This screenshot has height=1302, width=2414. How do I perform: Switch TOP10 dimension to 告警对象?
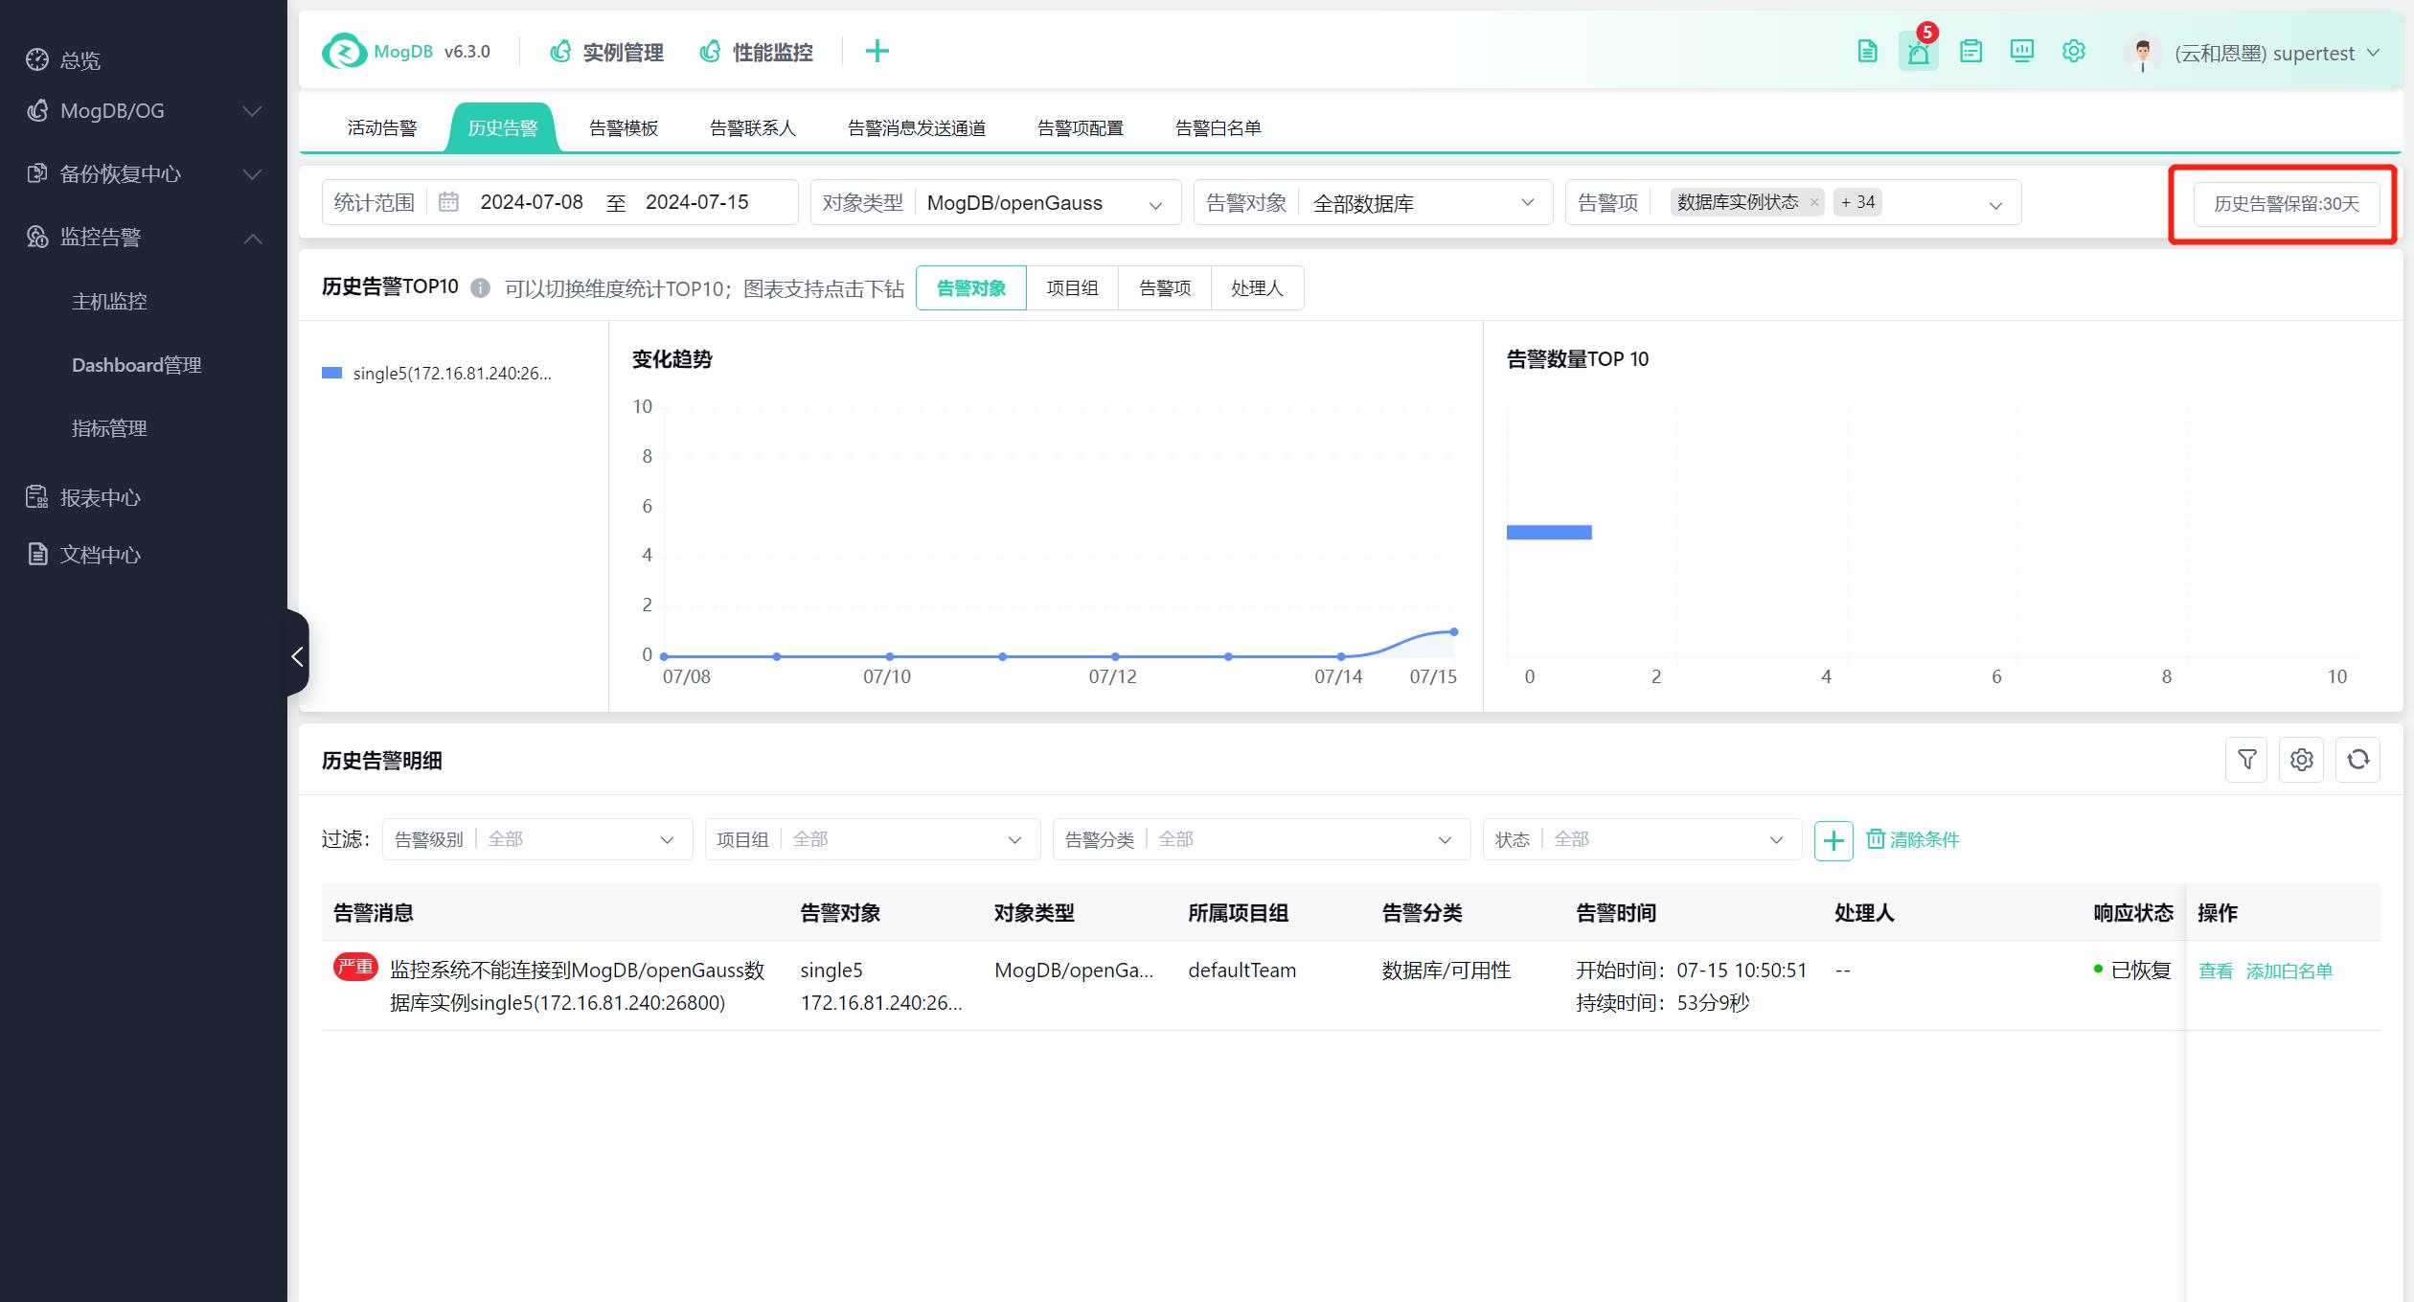click(x=971, y=288)
